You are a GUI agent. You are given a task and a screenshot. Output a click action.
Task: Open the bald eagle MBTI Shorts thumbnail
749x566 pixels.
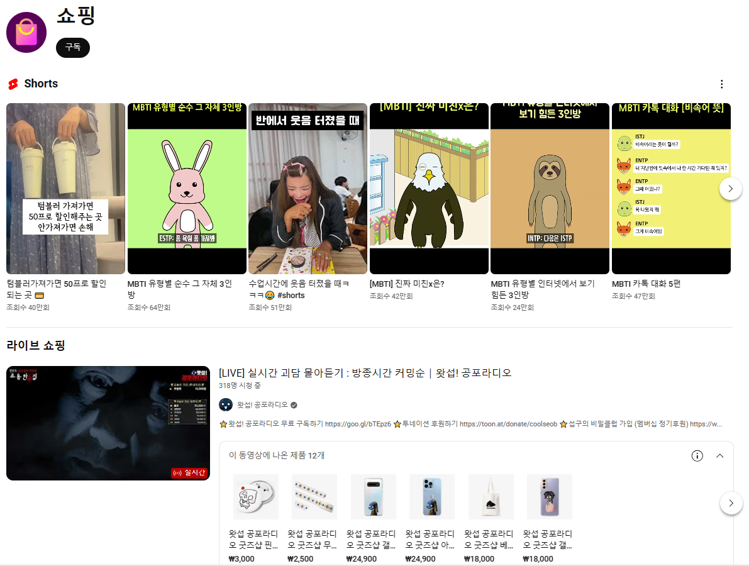[x=429, y=189]
